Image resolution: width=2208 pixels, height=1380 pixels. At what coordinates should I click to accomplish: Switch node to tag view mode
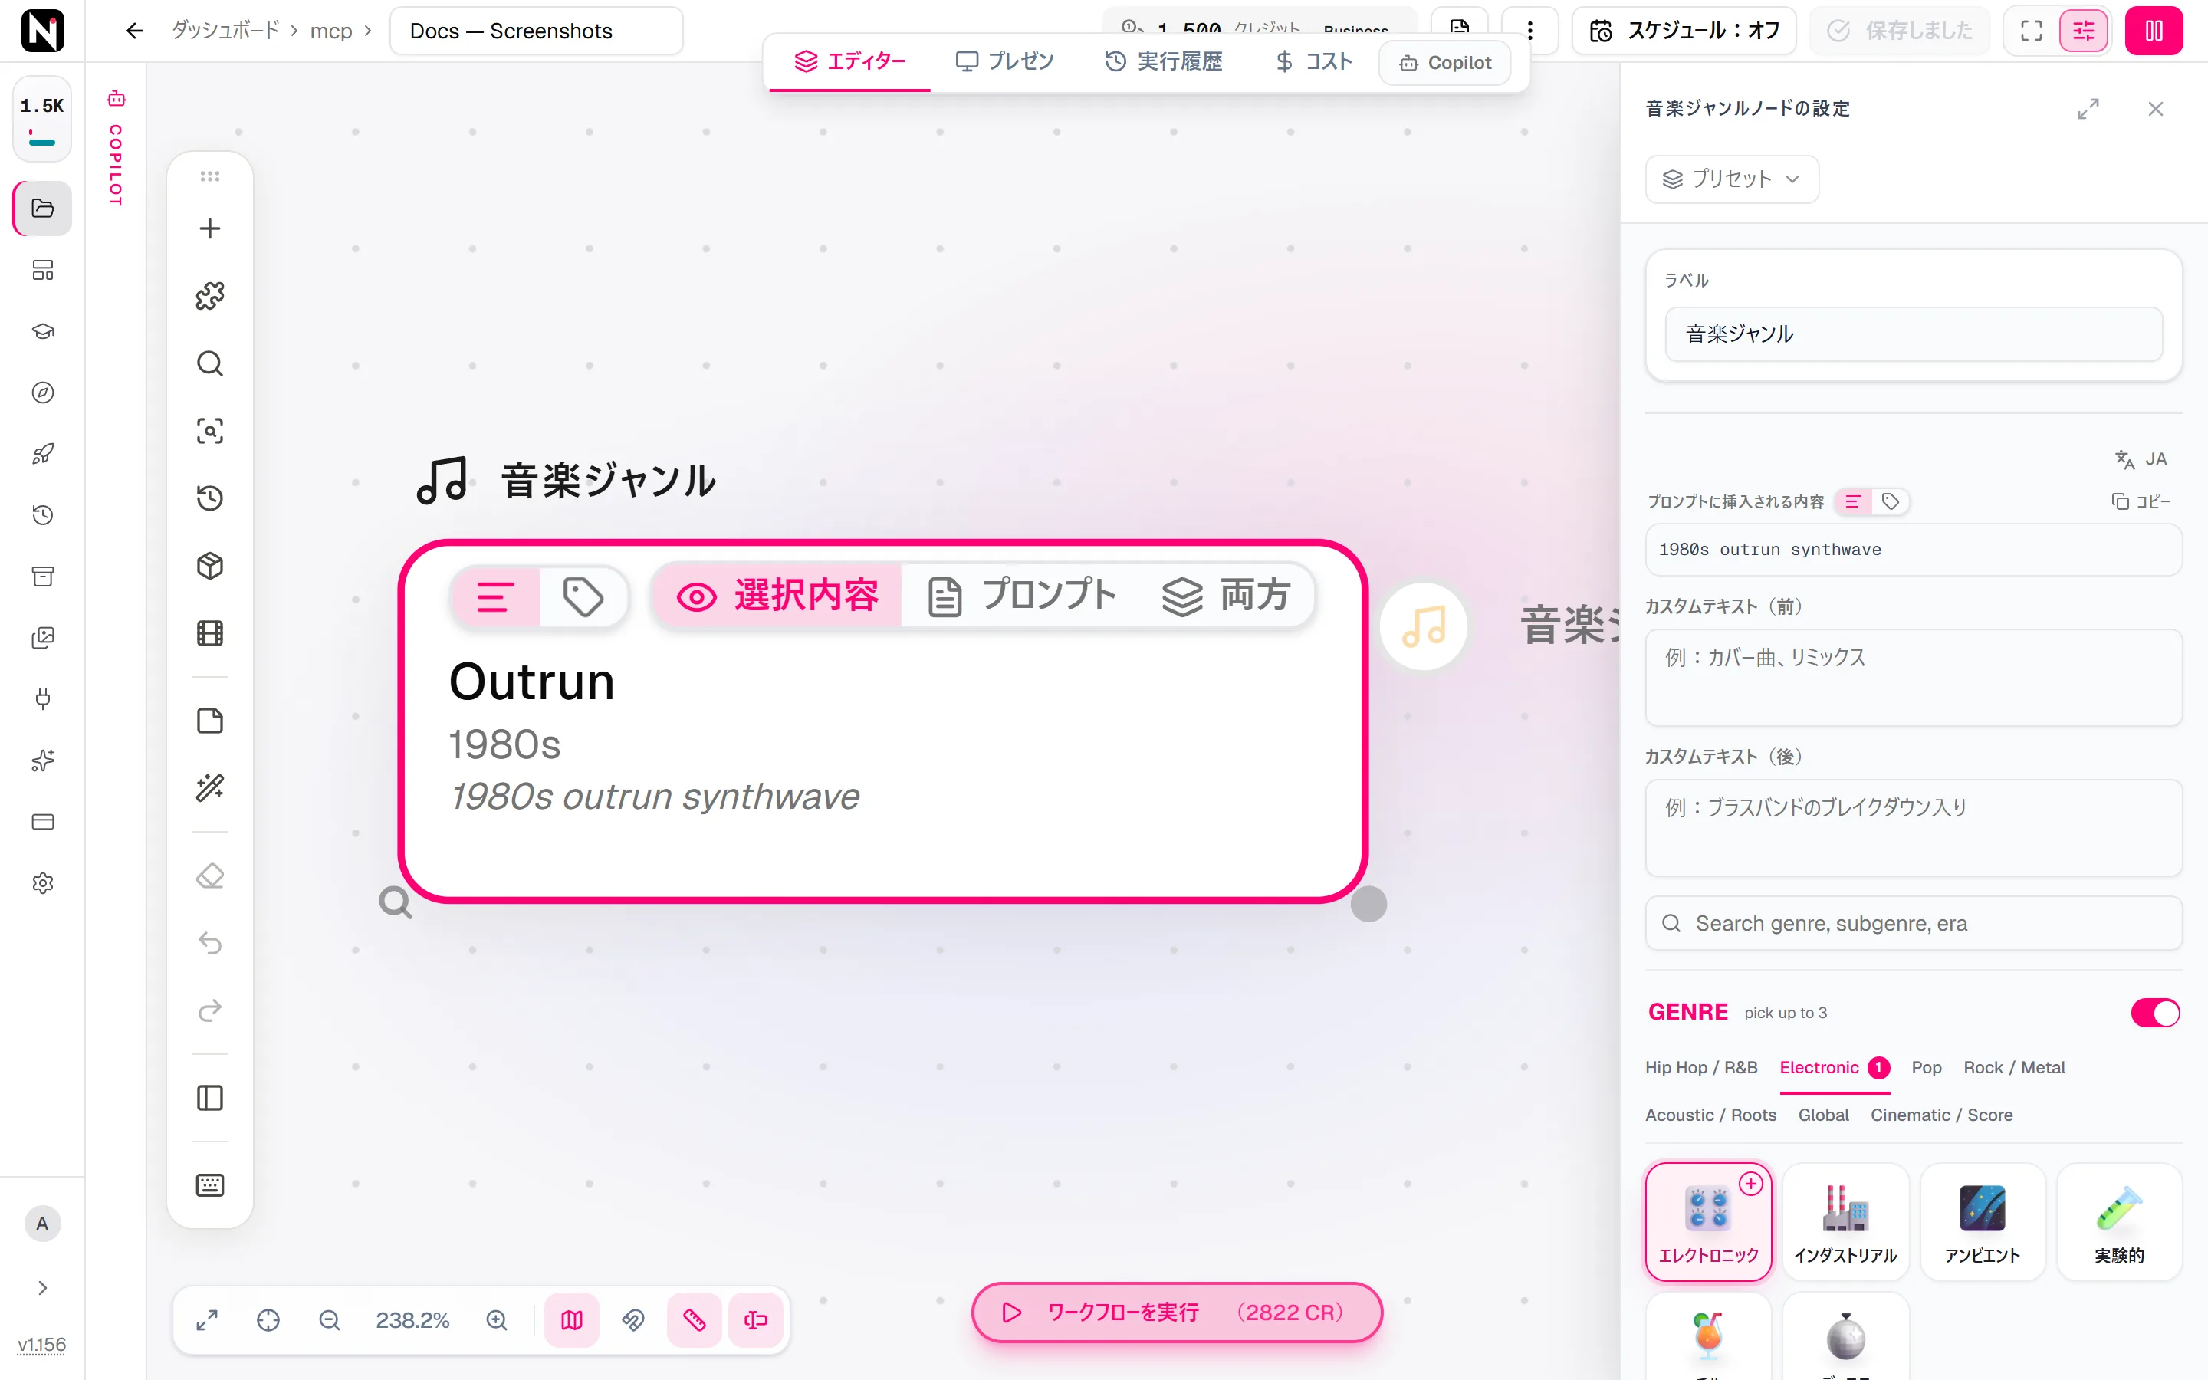(x=583, y=598)
